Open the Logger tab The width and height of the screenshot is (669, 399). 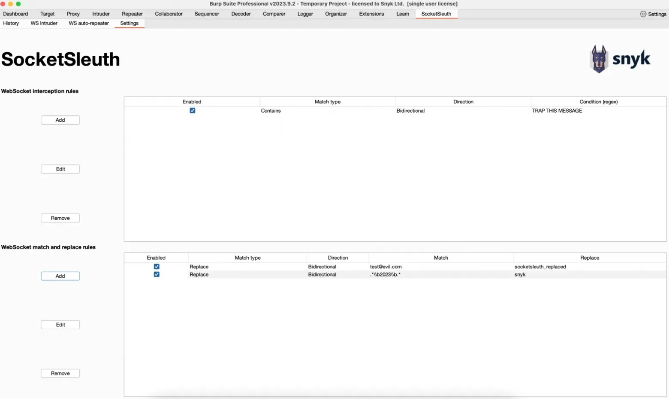pos(305,14)
